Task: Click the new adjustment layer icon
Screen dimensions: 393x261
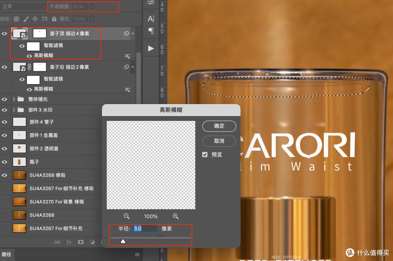Action: (92, 242)
